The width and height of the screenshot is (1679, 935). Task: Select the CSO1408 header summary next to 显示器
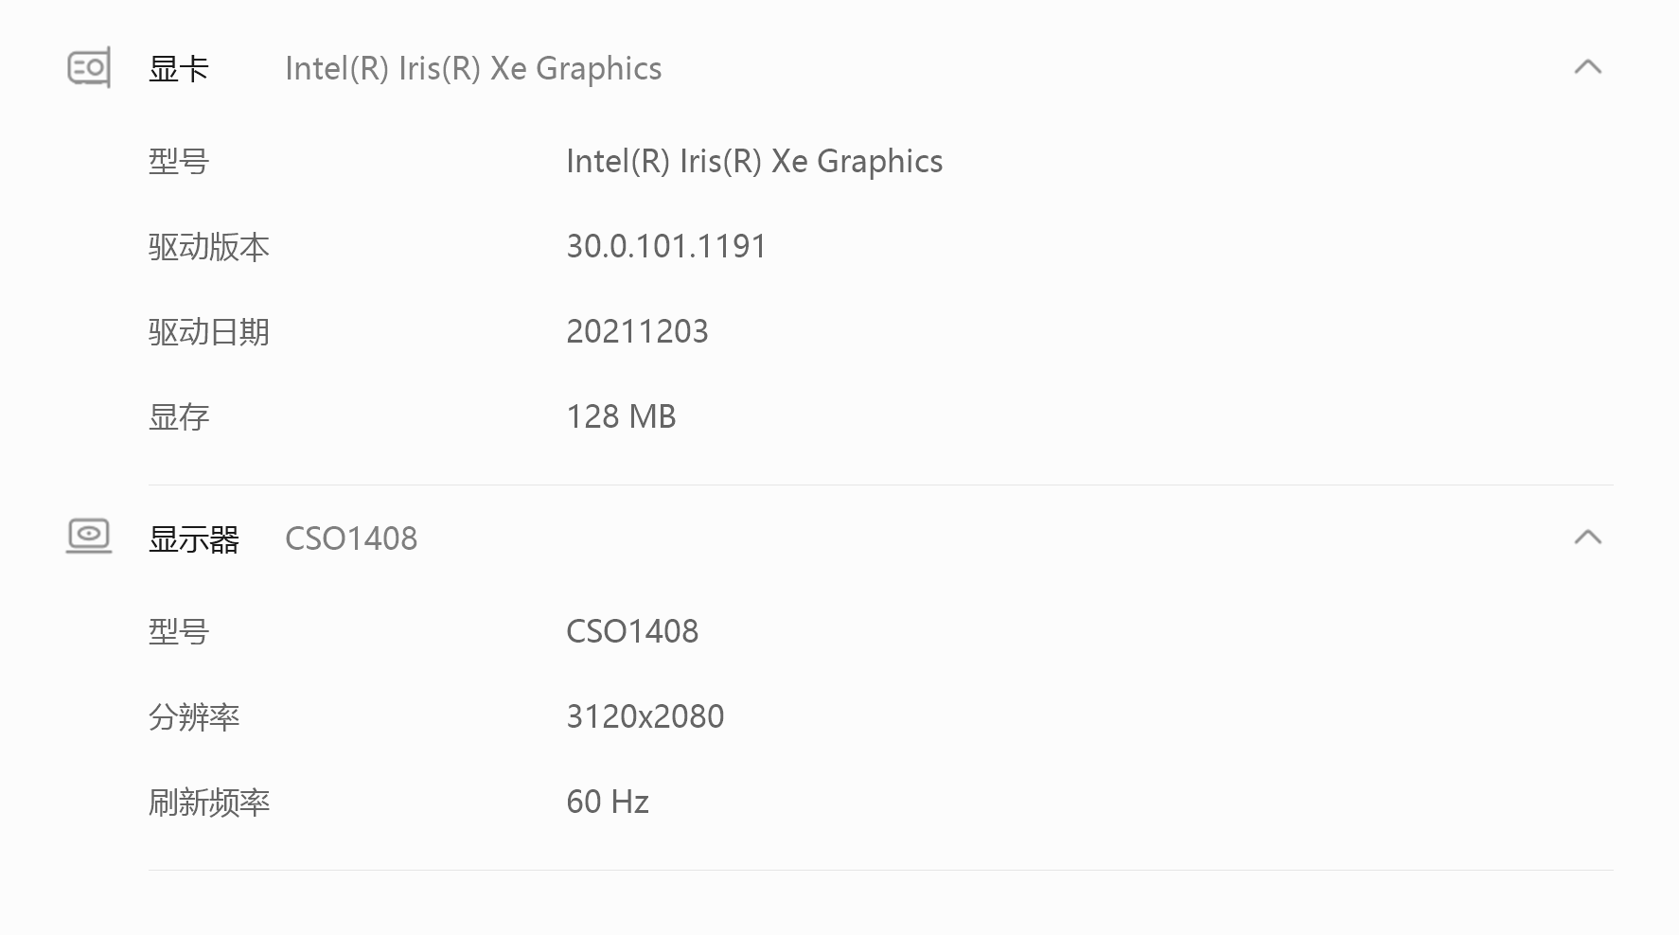pos(351,539)
